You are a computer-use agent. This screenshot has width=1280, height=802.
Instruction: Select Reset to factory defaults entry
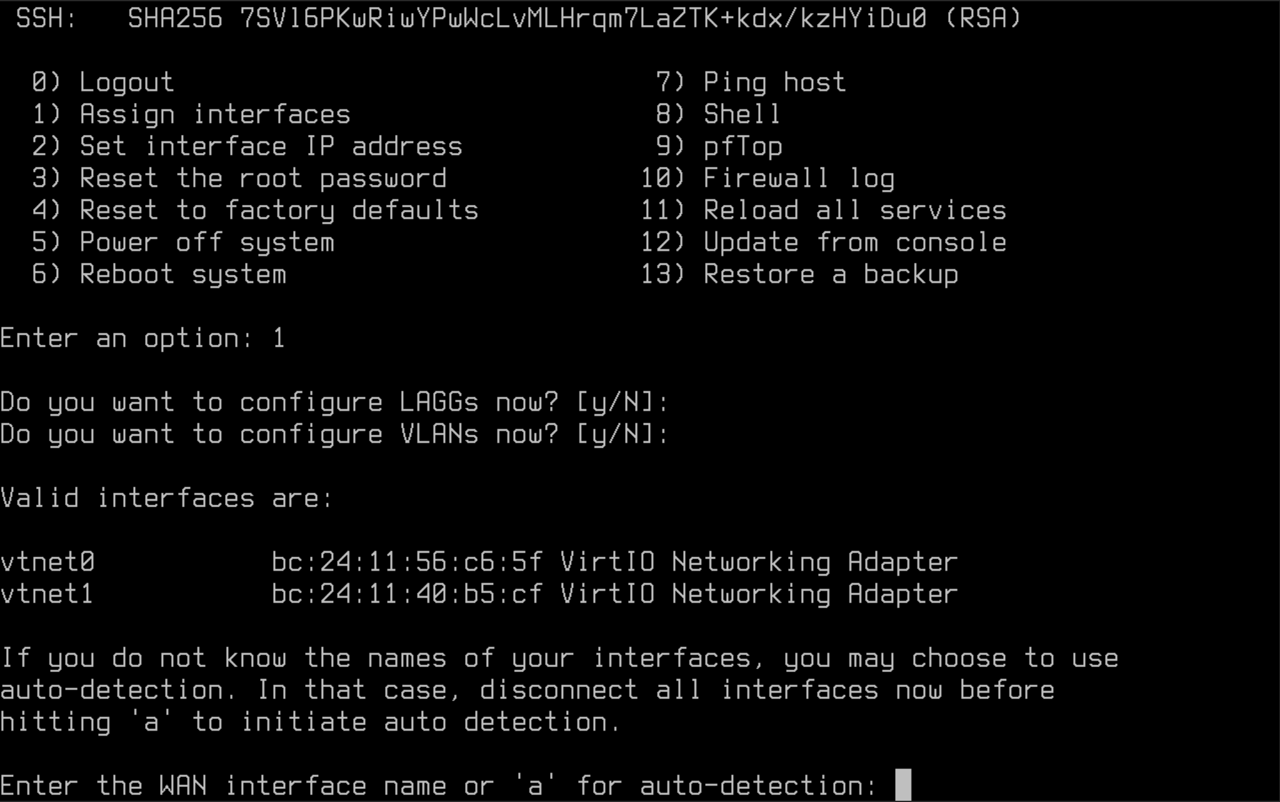[279, 210]
